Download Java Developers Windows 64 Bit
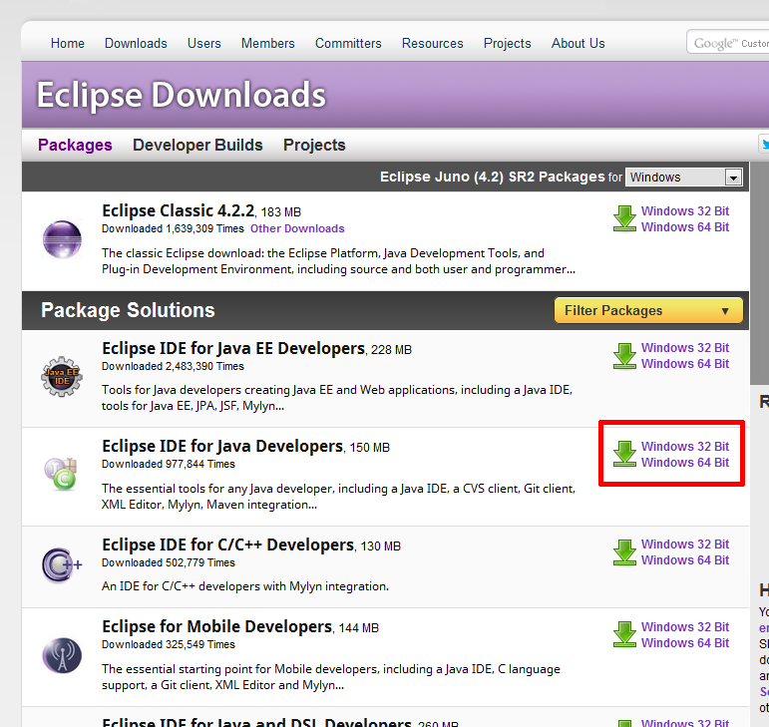769x727 pixels. (x=685, y=463)
